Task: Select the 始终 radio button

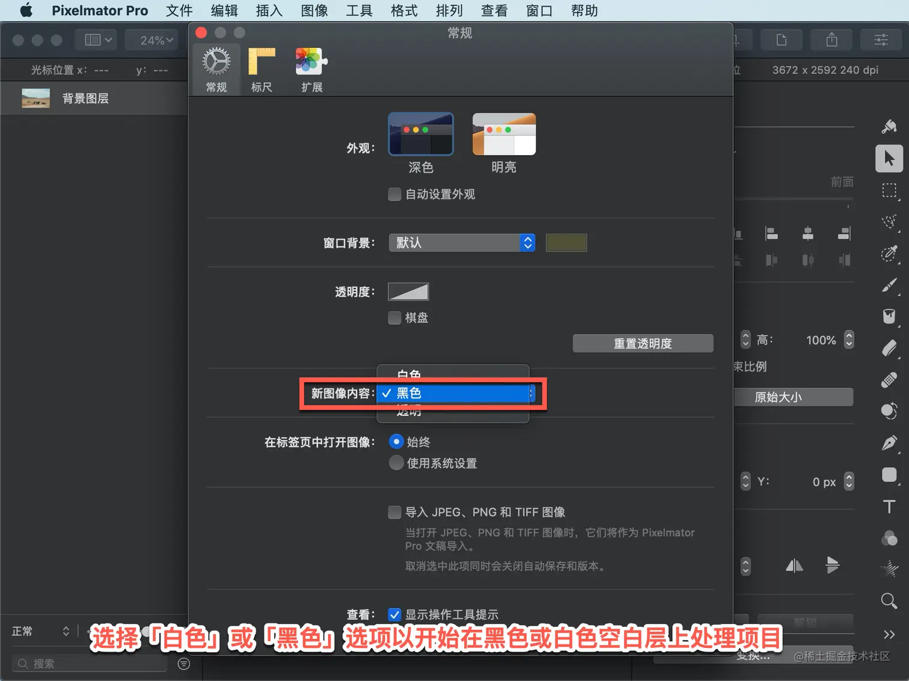Action: point(396,442)
